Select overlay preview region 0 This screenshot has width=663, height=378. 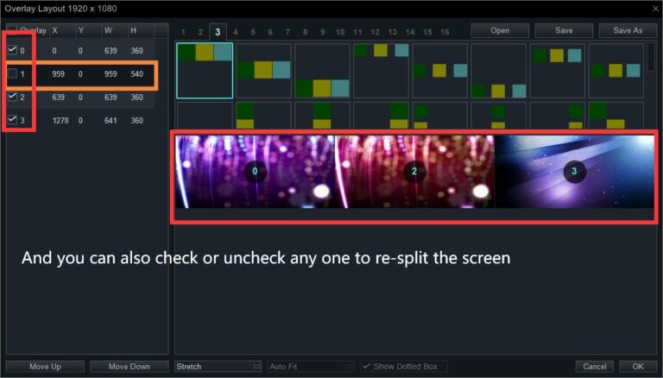255,171
